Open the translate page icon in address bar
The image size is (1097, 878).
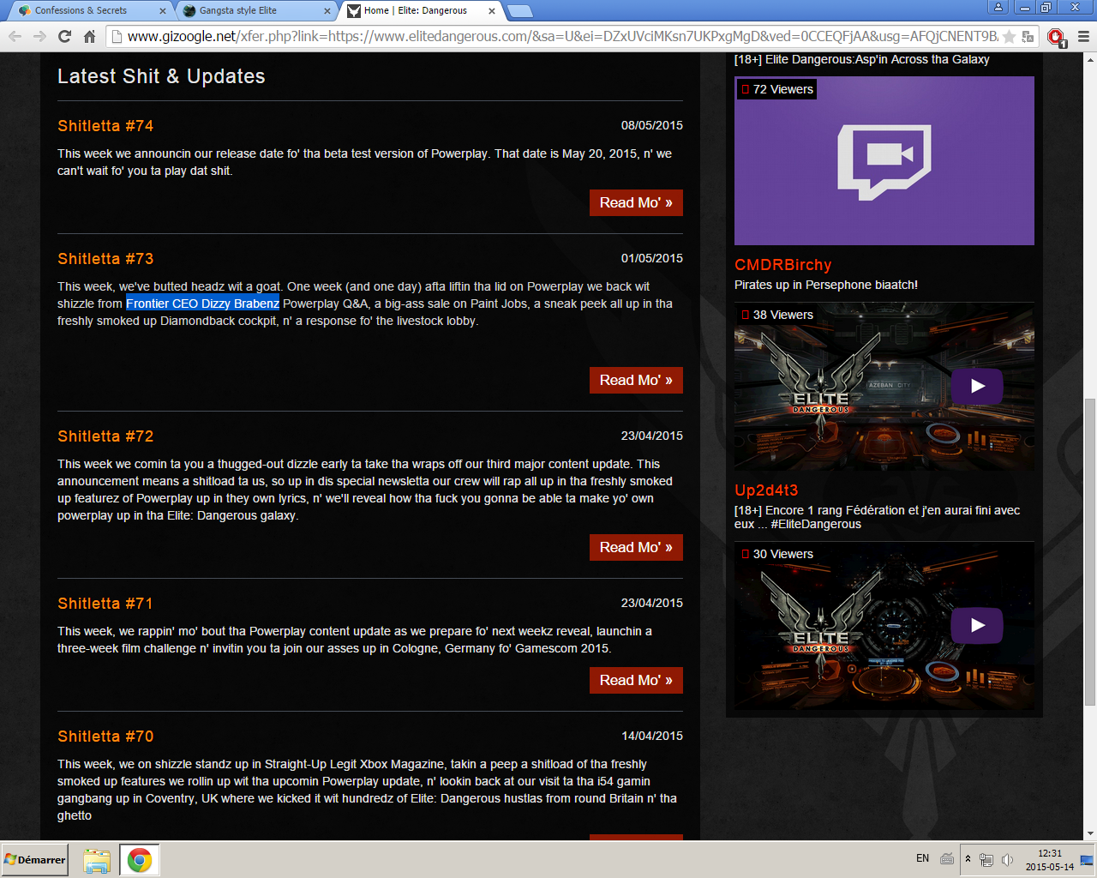pyautogui.click(x=1028, y=36)
